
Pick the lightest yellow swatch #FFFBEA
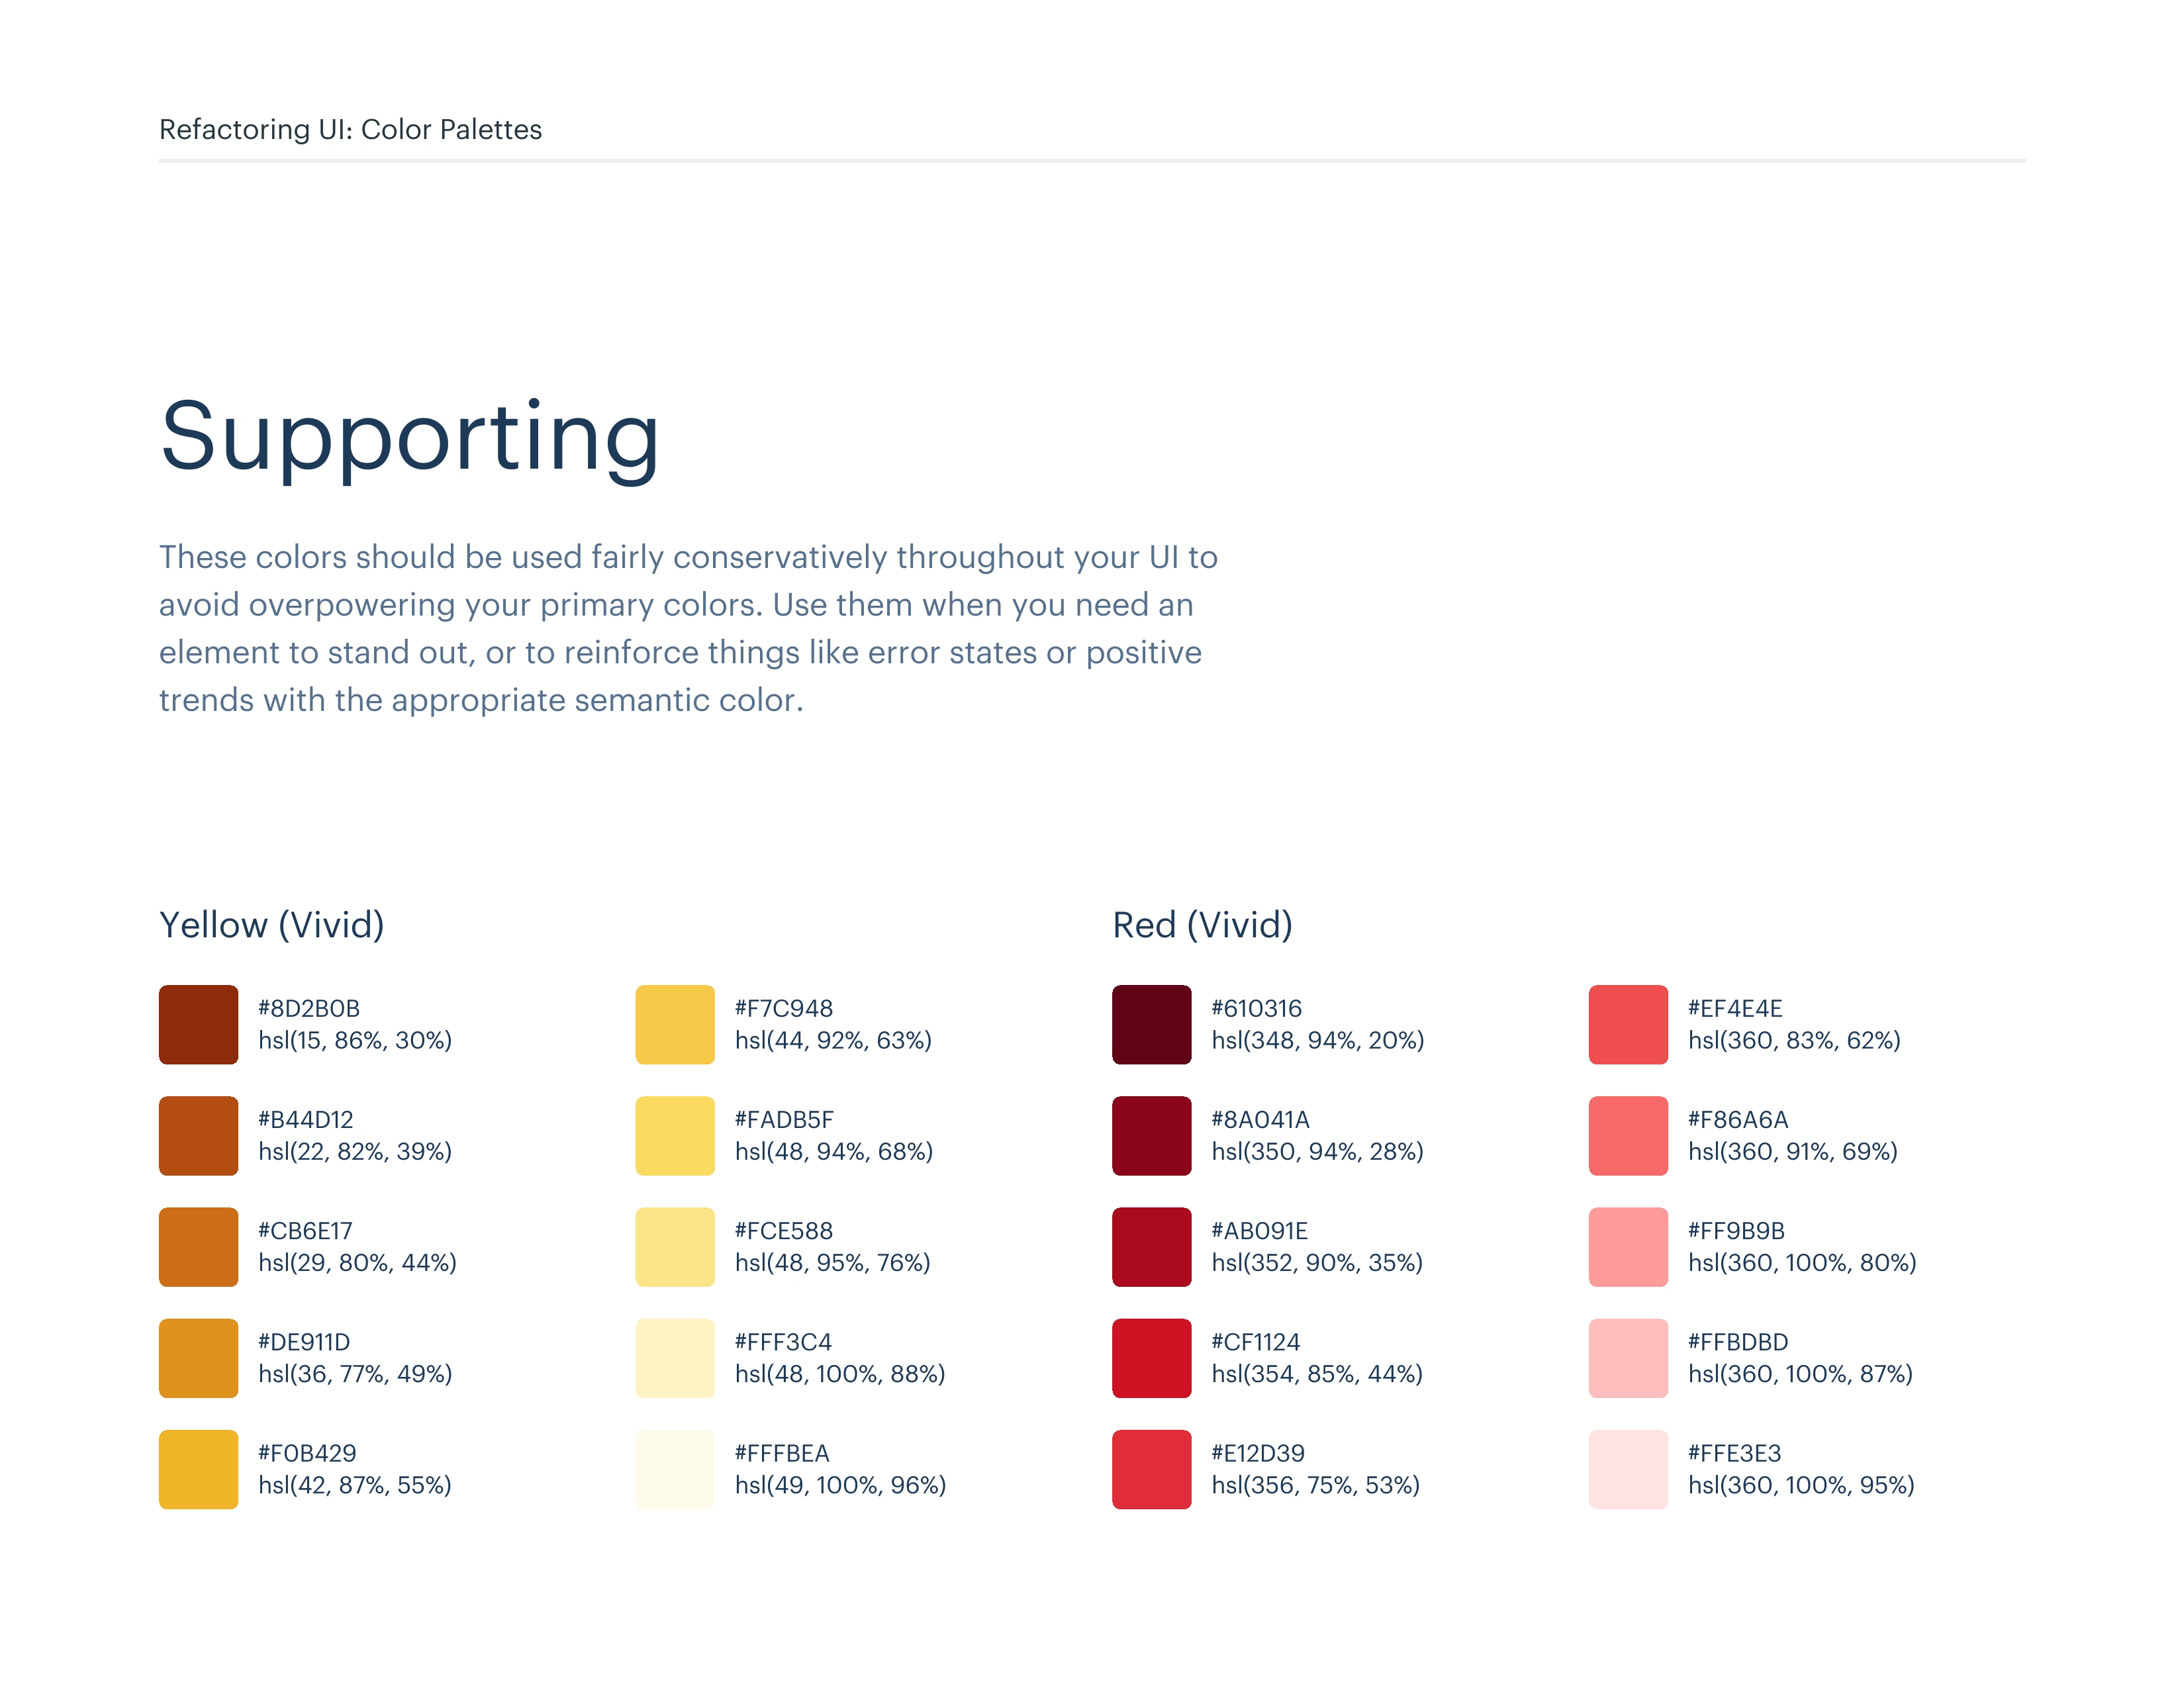[x=675, y=1468]
